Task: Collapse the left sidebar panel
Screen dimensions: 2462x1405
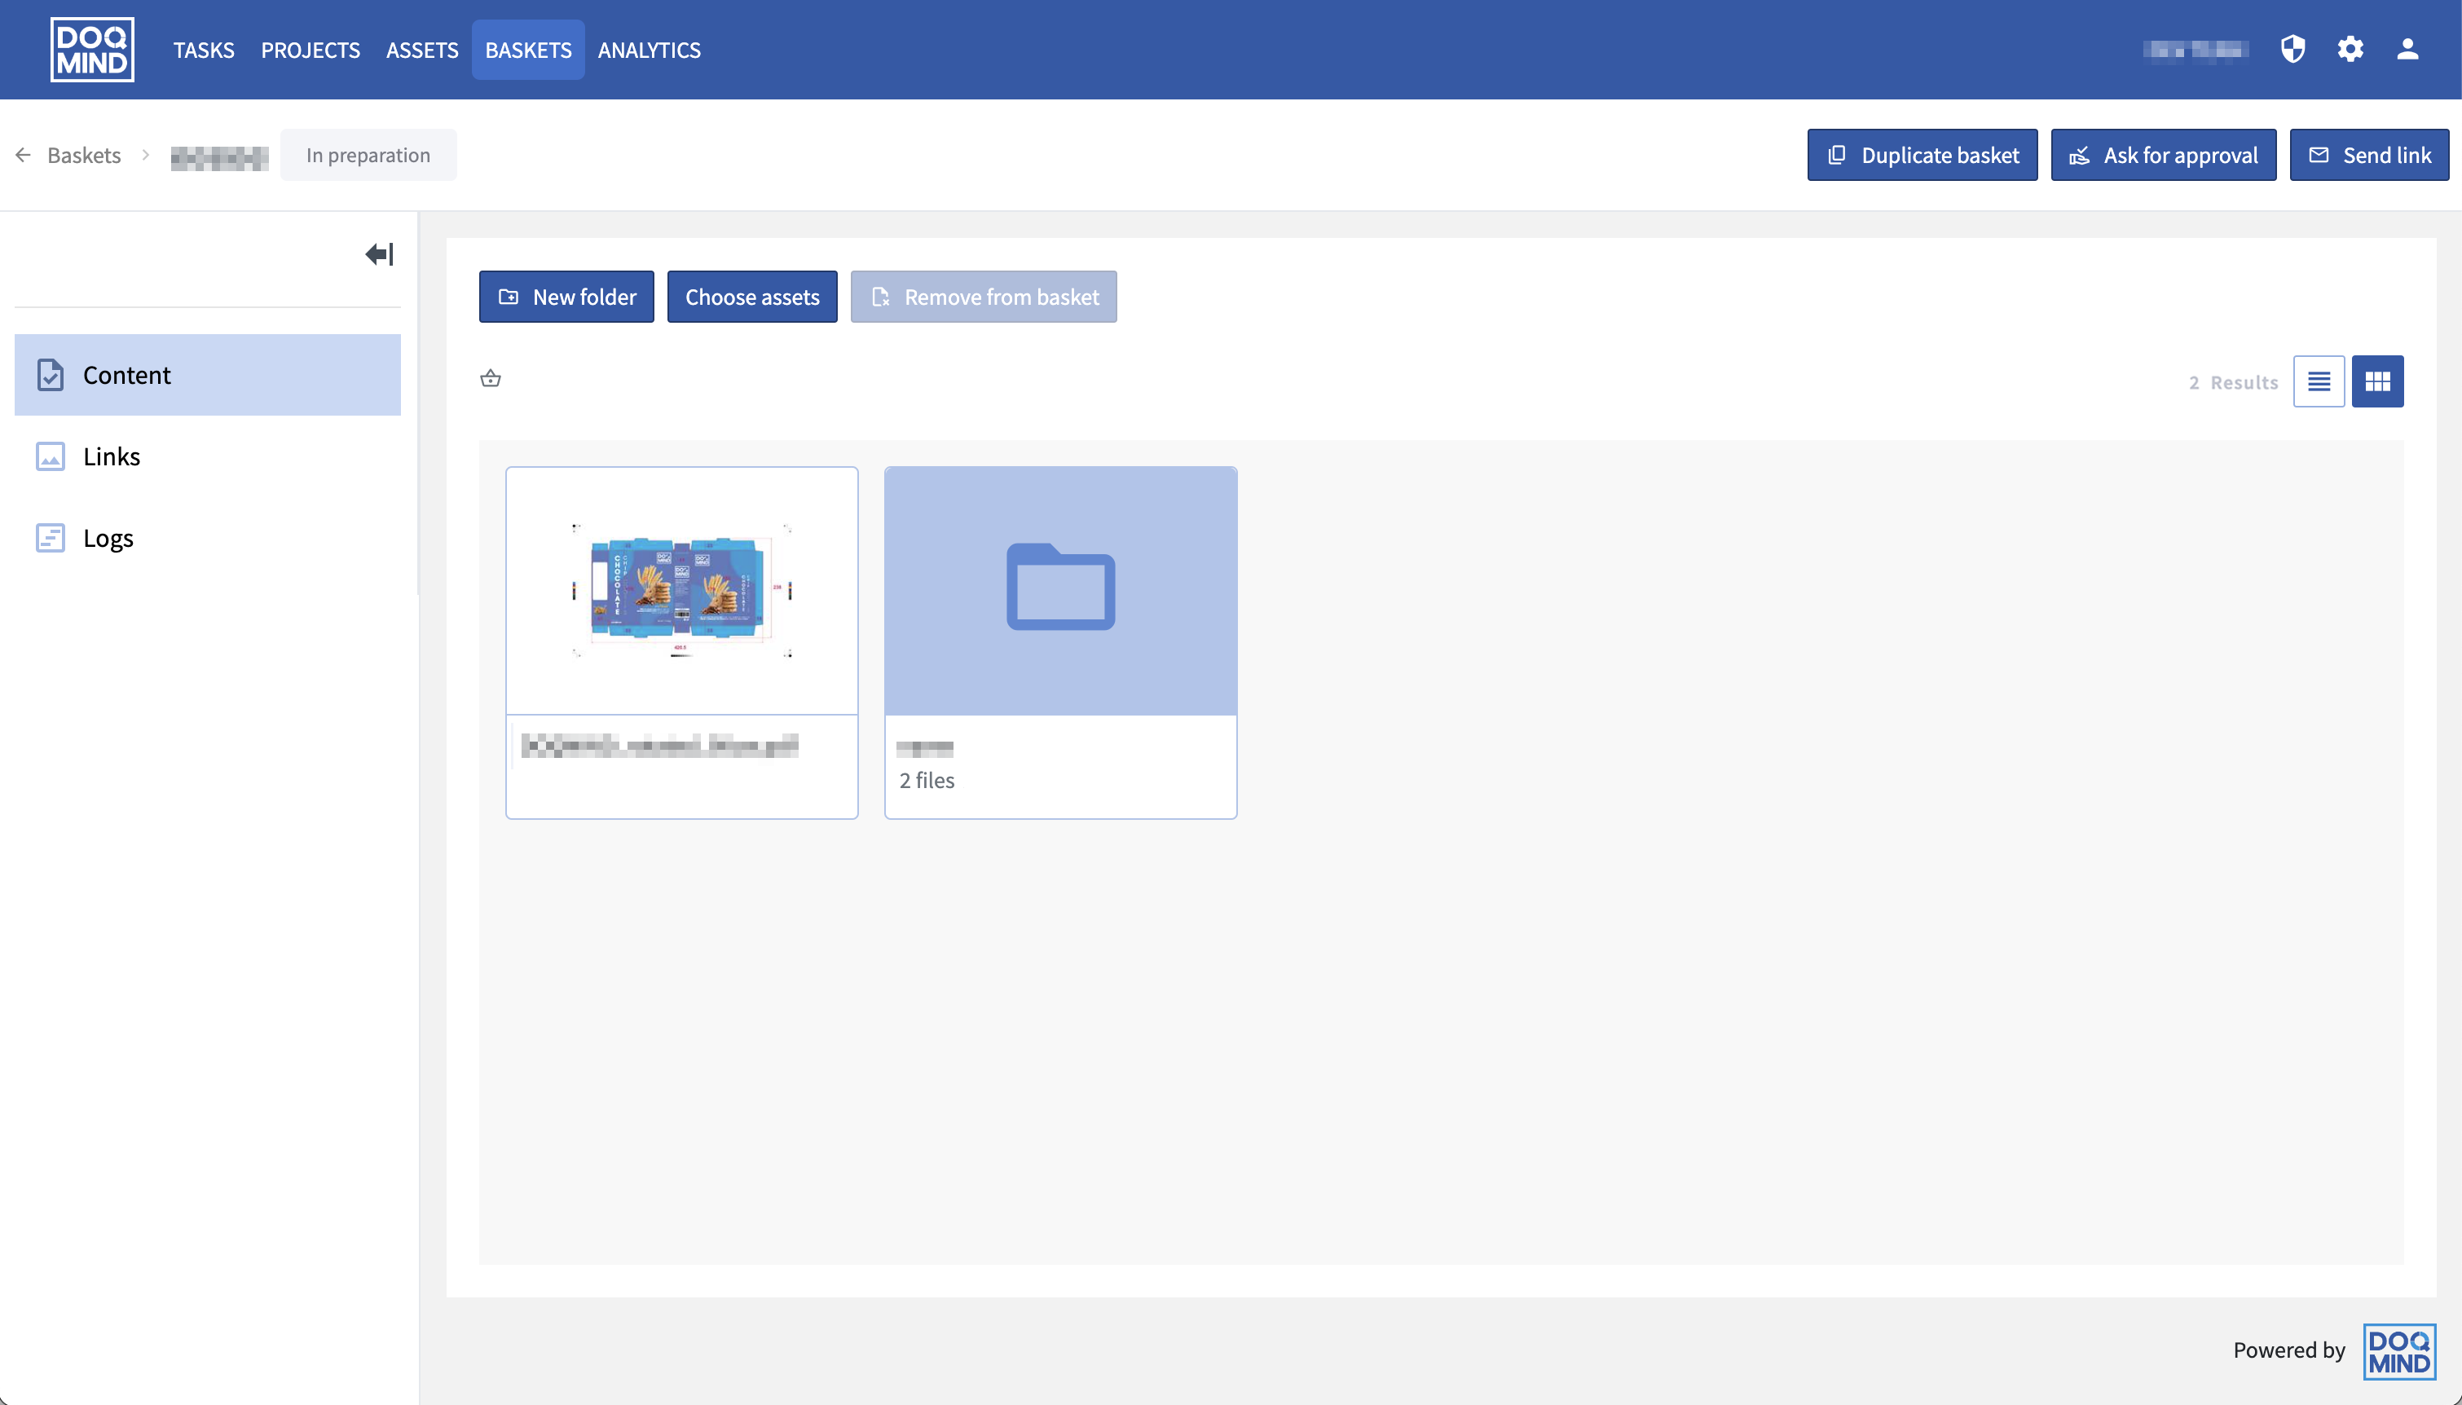Action: [379, 255]
